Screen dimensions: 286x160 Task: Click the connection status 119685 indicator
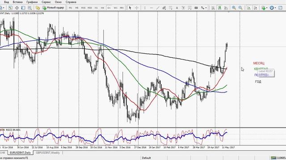278,158
